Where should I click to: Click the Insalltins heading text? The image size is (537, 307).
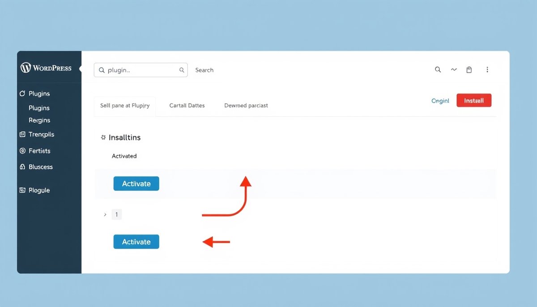[x=124, y=137]
